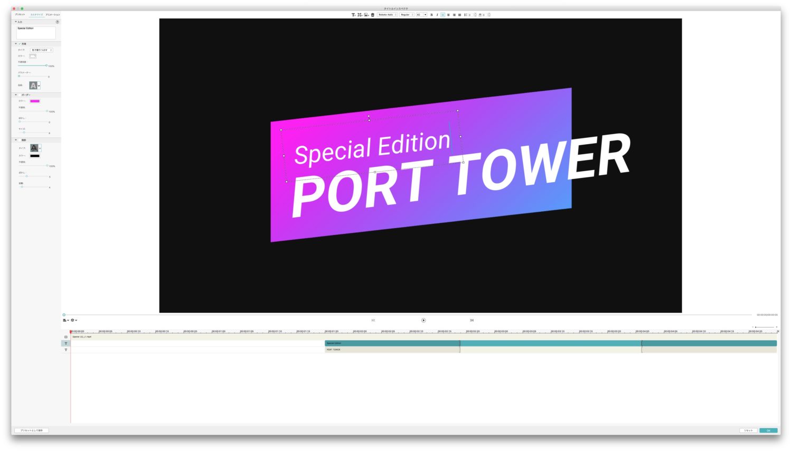The height and width of the screenshot is (451, 792).
Task: Select left text alignment
Action: point(443,15)
